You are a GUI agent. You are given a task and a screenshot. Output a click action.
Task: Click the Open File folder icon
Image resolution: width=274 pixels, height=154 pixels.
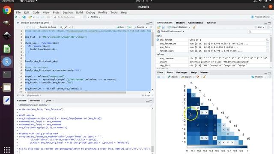pyautogui.click(x=30, y=17)
